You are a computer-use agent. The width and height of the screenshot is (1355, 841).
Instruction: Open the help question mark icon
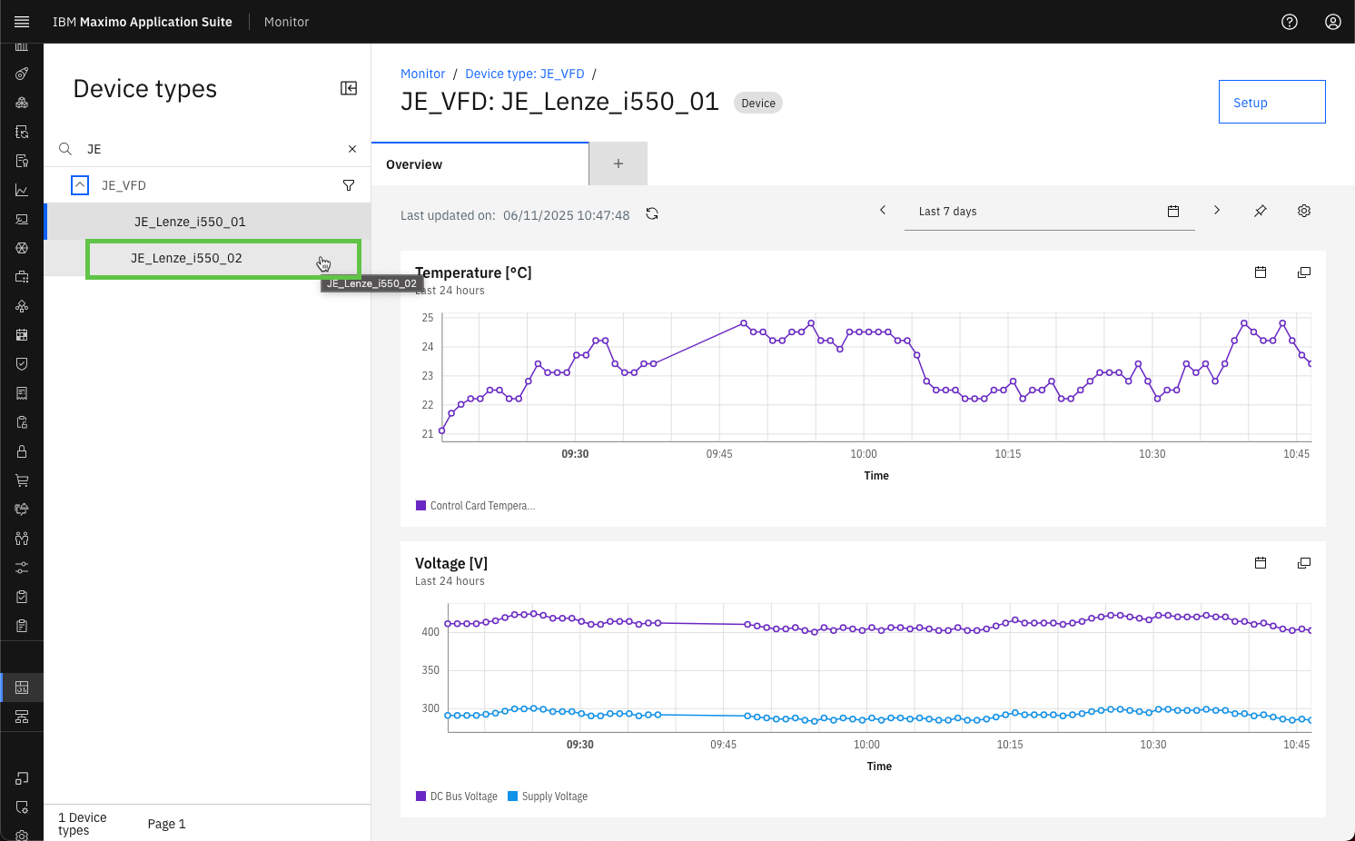[1290, 22]
